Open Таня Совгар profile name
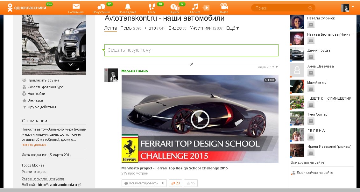Screen dimensions: 360x192 [x=317, y=114]
